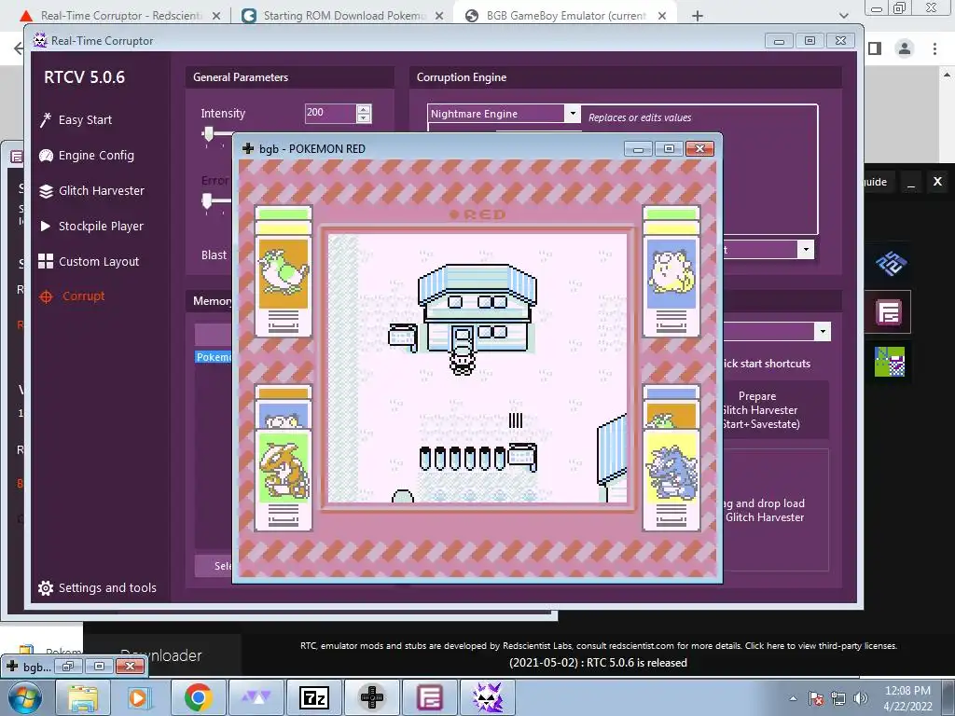Open Windows Media Player from taskbar
Screen dimensions: 955x716
[140, 697]
